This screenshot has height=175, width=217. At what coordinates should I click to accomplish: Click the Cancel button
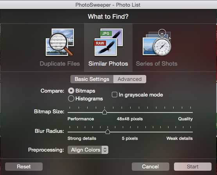pyautogui.click(x=151, y=166)
